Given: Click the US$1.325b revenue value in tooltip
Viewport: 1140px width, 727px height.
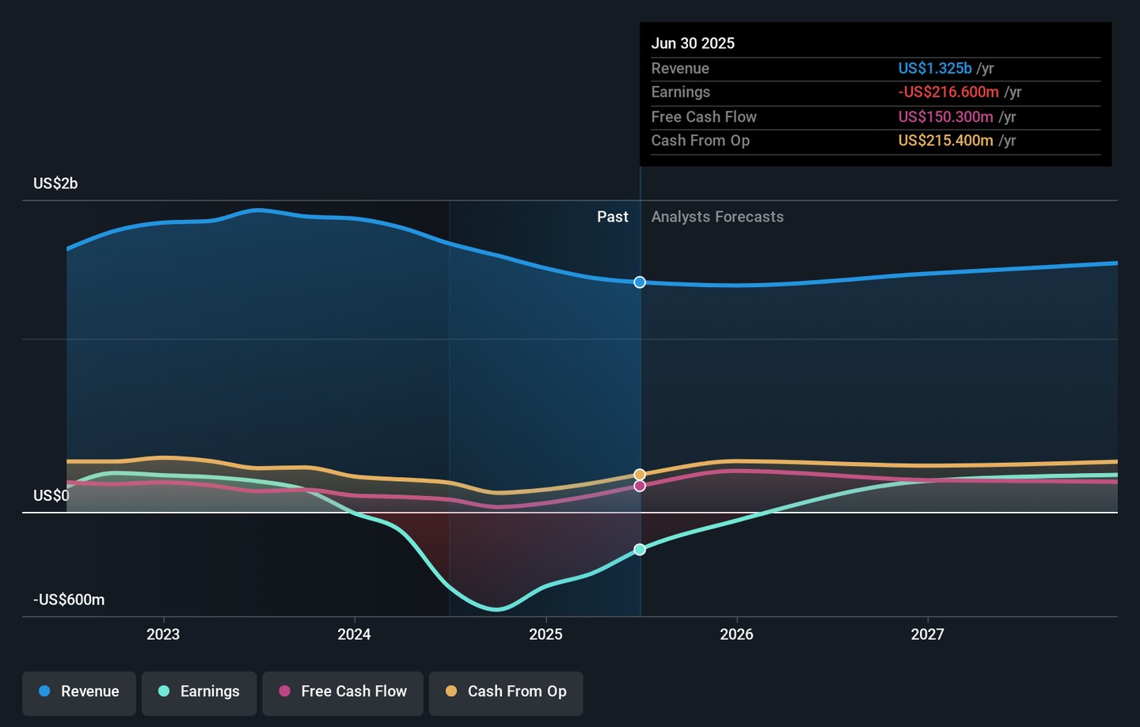Looking at the screenshot, I should 934,69.
